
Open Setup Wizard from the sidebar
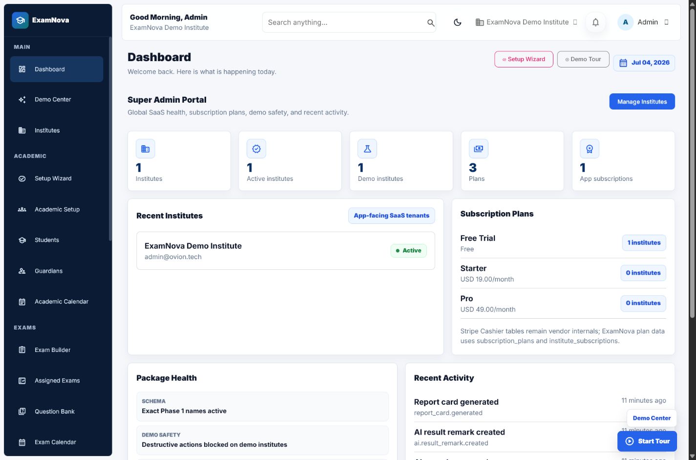57,178
